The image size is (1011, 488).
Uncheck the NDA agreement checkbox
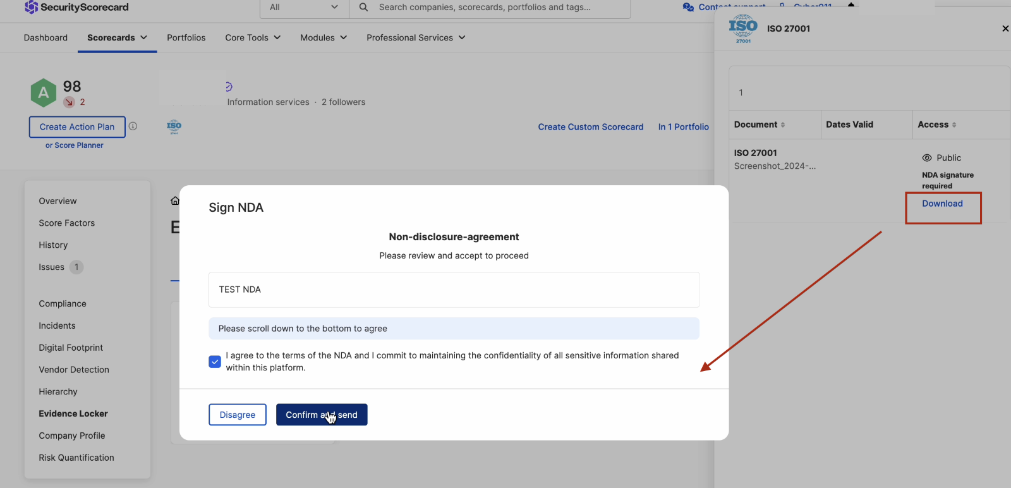pyautogui.click(x=215, y=362)
